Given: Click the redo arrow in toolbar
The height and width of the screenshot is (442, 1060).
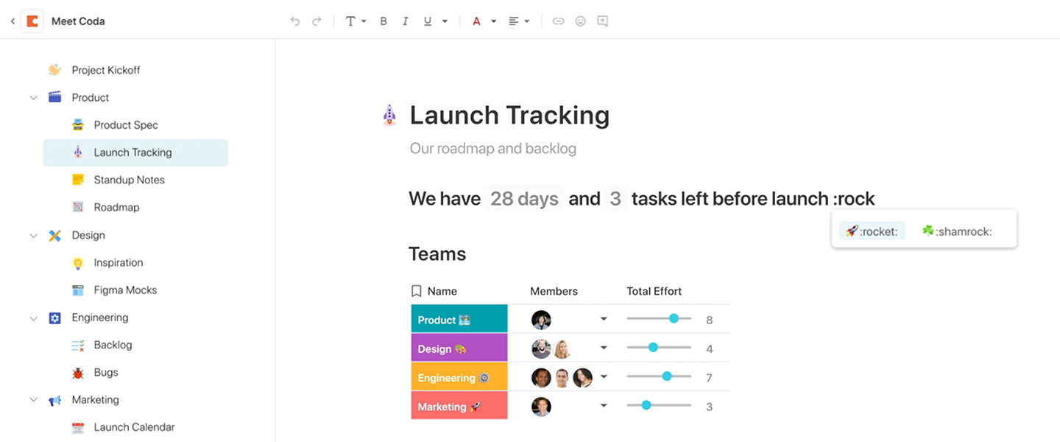Looking at the screenshot, I should 317,21.
